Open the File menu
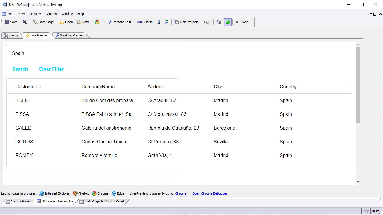This screenshot has height=215, width=383. (x=11, y=14)
